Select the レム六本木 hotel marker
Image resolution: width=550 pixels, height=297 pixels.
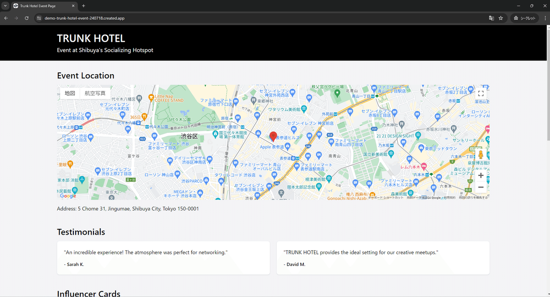(x=424, y=166)
